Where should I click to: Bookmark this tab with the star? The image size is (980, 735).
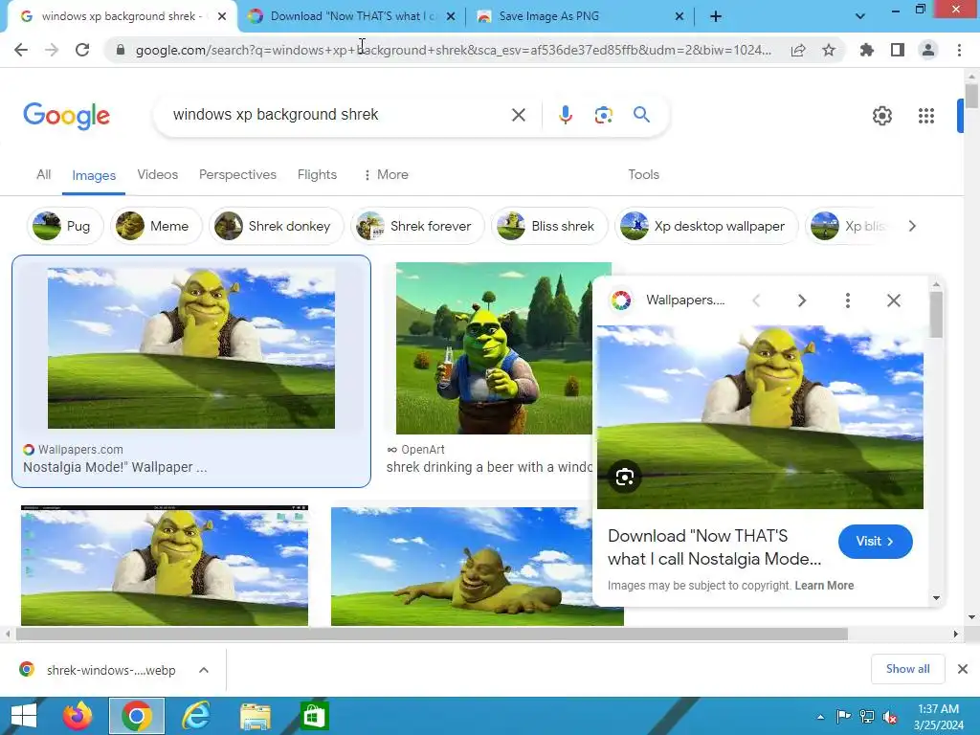(x=829, y=50)
